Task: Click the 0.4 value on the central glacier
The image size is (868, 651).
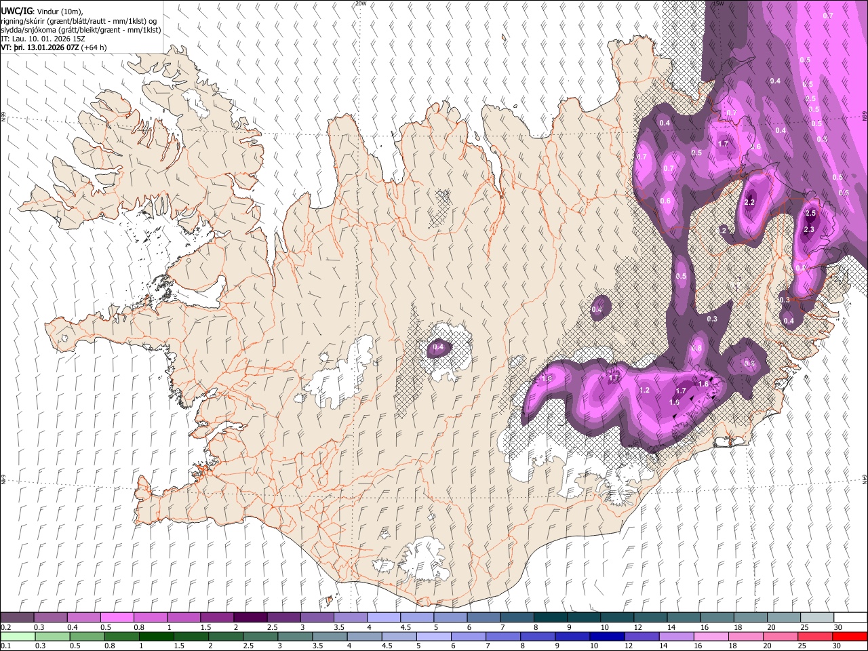Action: [x=439, y=347]
